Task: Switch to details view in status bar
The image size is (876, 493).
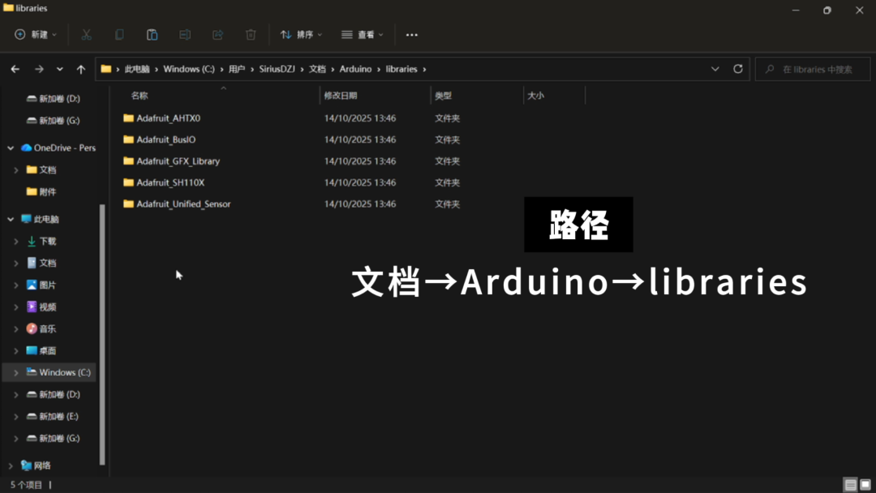Action: (x=850, y=485)
